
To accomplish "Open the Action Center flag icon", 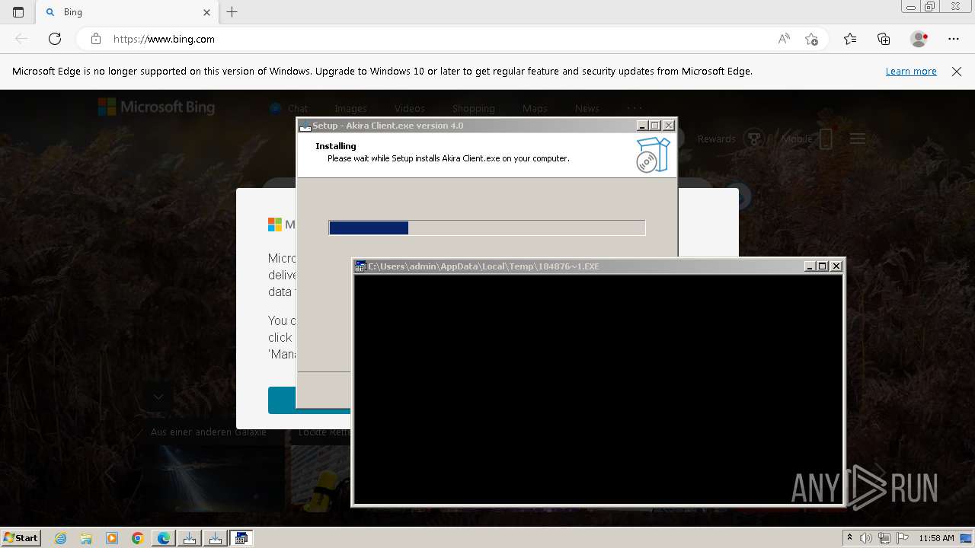I will click(901, 538).
